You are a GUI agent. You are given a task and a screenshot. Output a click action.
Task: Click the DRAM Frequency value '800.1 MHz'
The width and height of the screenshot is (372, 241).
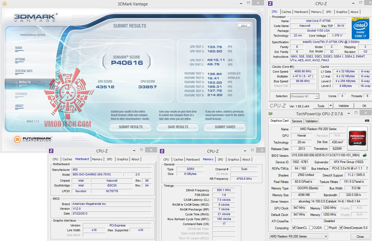(x=224, y=190)
